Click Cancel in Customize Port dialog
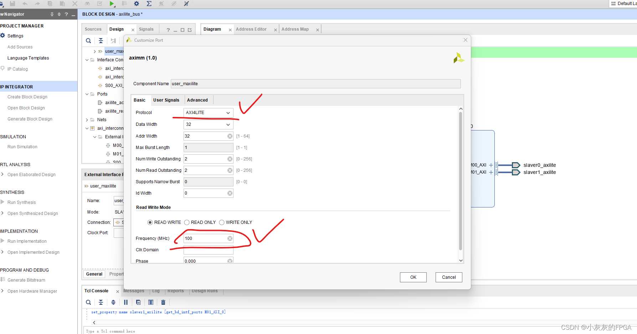 coord(449,277)
